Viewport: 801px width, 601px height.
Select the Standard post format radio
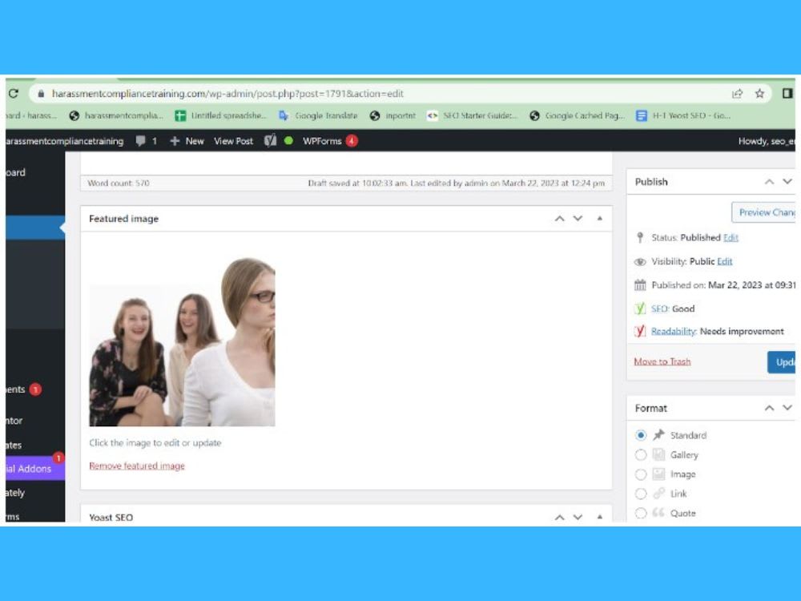point(641,435)
